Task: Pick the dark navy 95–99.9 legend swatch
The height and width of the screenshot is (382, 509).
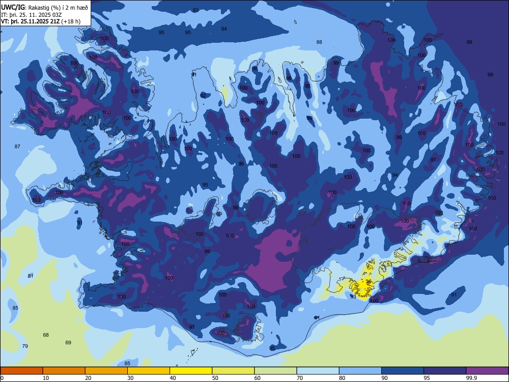Action: click(x=445, y=371)
